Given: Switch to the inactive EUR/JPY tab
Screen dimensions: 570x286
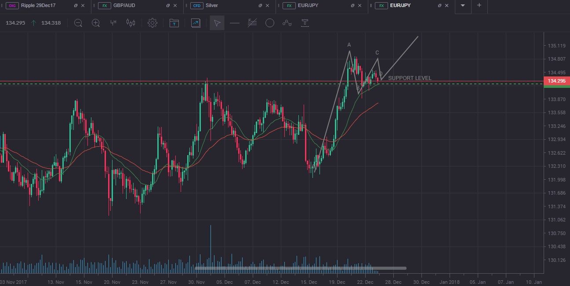Looking at the screenshot, I should [x=309, y=6].
